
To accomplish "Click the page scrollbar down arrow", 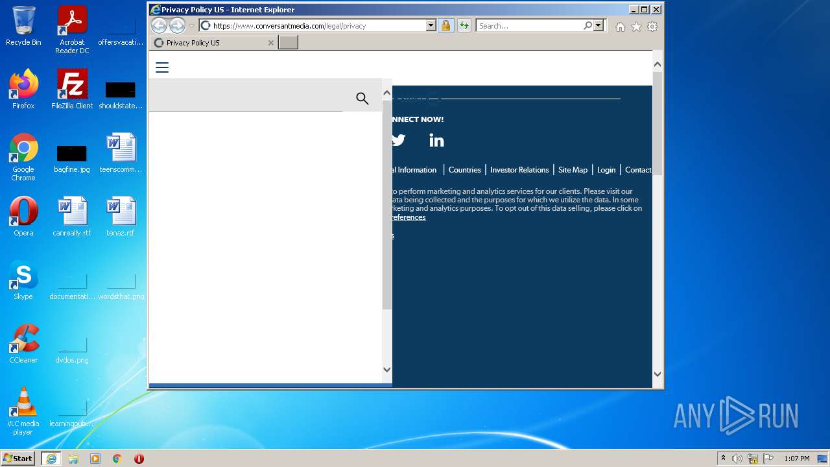I will (x=658, y=374).
